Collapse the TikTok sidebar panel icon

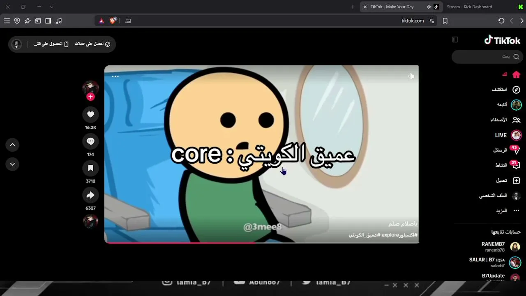click(455, 39)
